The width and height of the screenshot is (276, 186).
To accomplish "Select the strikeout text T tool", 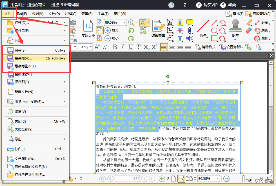I will pos(180,30).
